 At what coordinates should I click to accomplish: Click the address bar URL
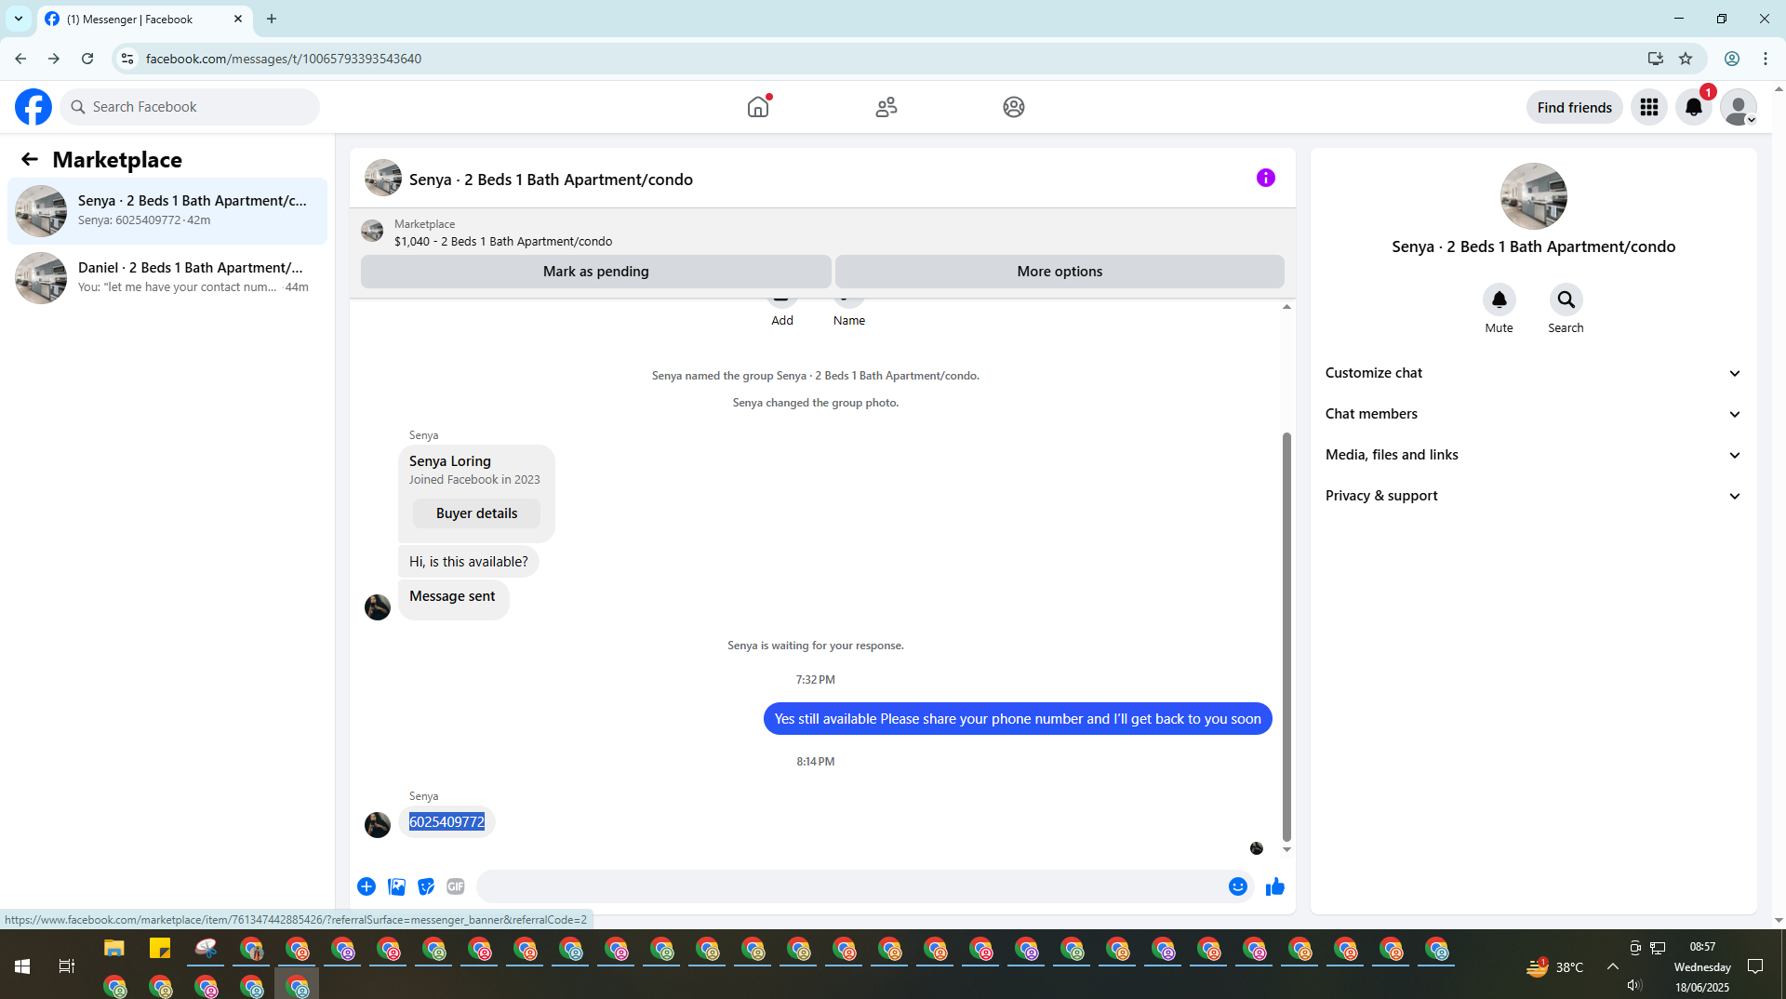click(x=284, y=59)
